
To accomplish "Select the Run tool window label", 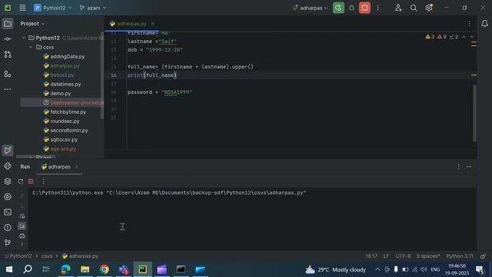I will point(25,167).
